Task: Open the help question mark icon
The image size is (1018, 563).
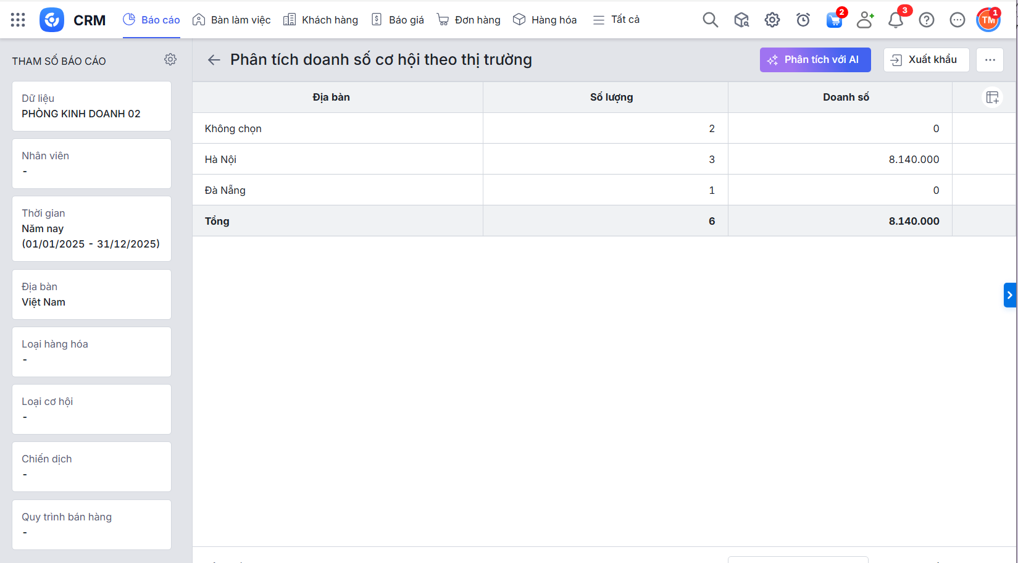Action: coord(926,20)
